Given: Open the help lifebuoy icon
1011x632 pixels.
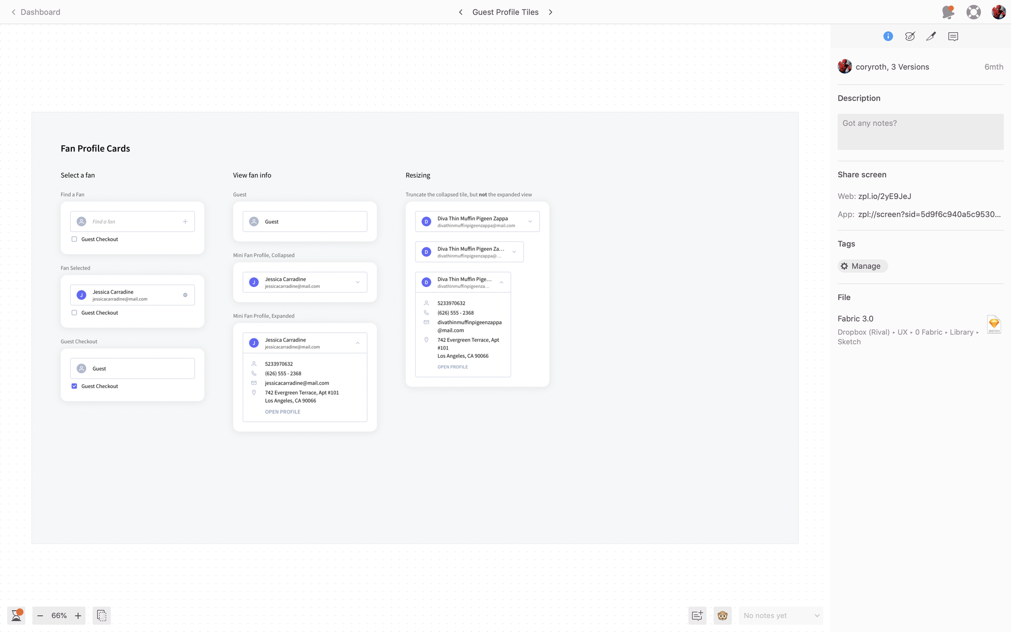Looking at the screenshot, I should [x=973, y=12].
